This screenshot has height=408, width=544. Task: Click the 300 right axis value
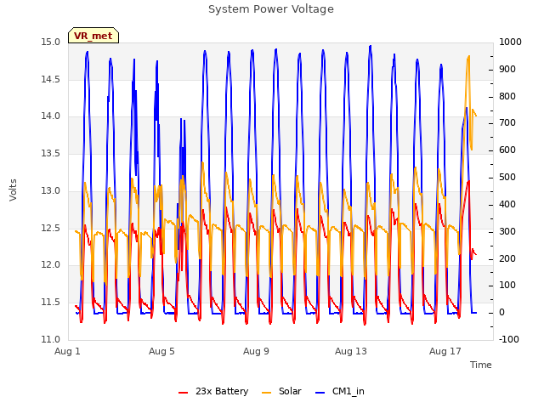[x=507, y=231]
